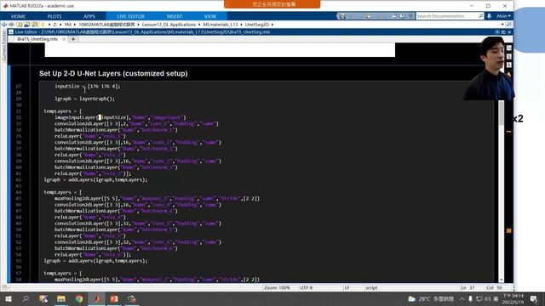Switch to MATLAB taskbar icon

96,298
